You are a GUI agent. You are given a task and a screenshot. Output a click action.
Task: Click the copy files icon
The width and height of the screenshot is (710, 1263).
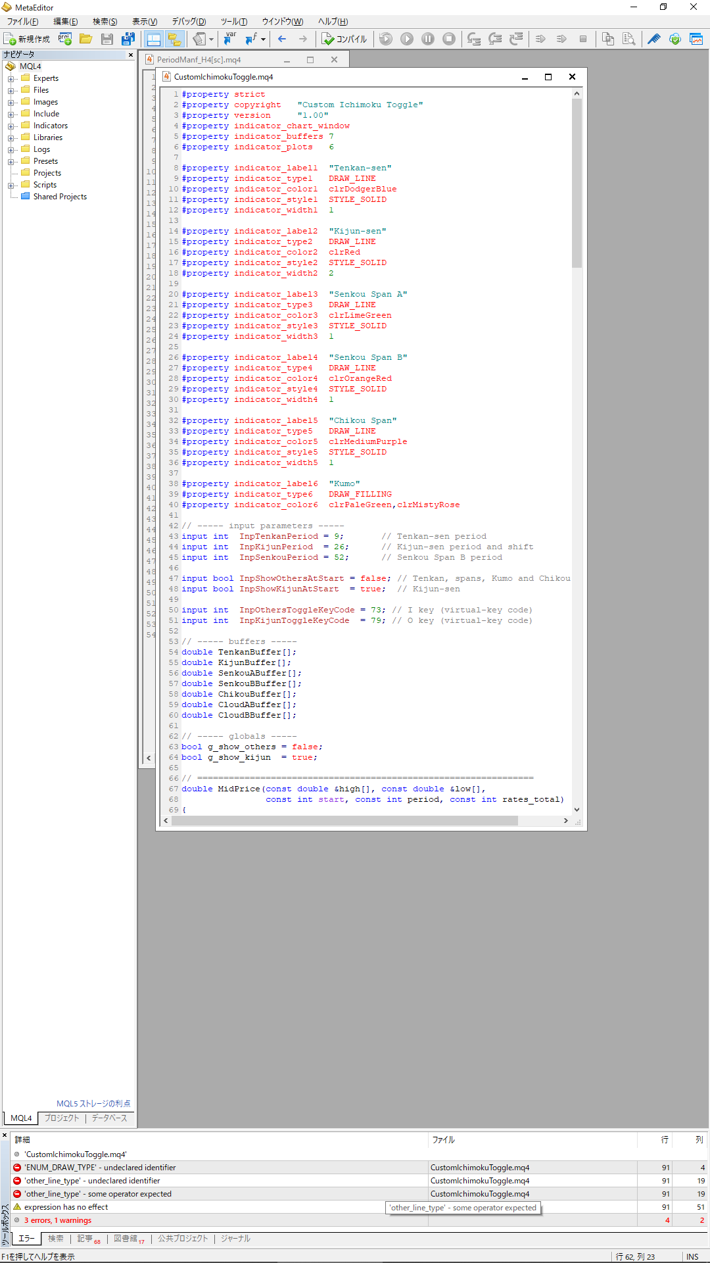pyautogui.click(x=608, y=39)
